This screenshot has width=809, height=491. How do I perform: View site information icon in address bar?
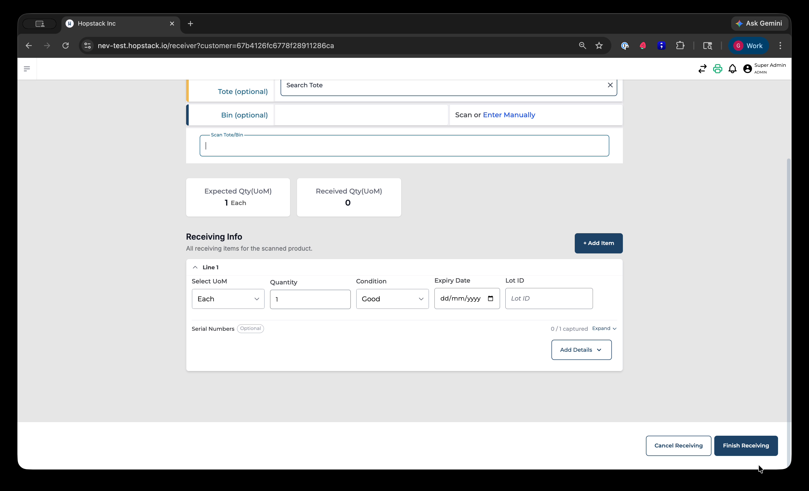point(88,46)
